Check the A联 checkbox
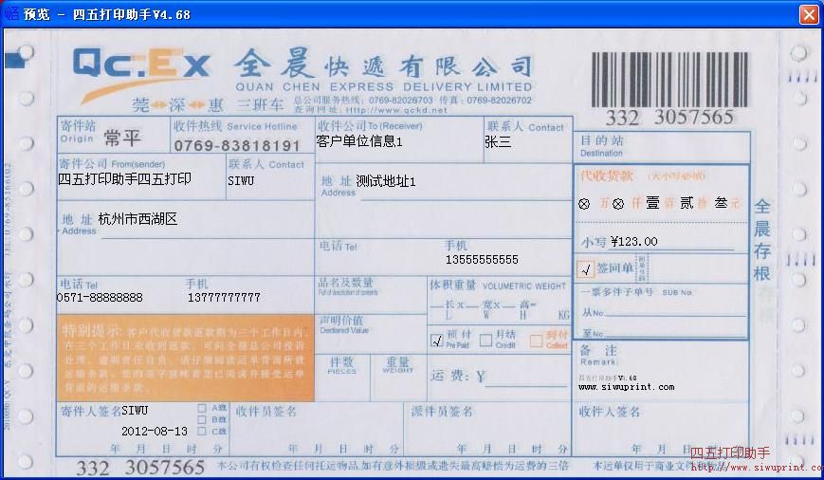The height and width of the screenshot is (480, 824). pos(201,408)
